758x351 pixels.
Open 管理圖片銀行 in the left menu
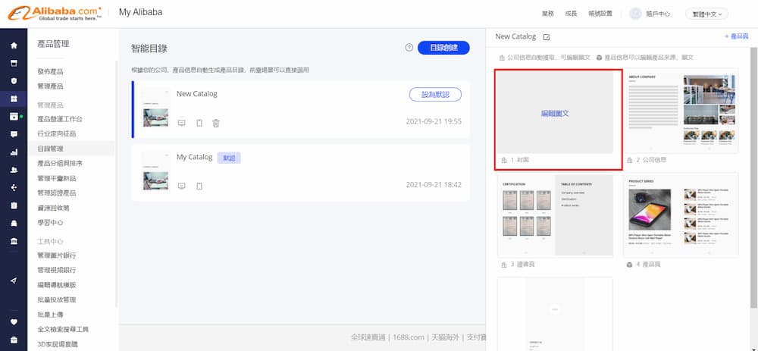pos(57,255)
